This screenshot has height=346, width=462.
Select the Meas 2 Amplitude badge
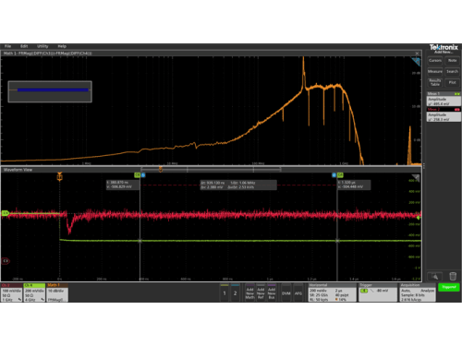coord(444,114)
